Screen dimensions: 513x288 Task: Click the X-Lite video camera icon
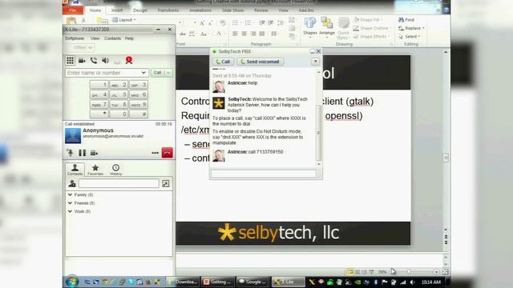pos(82,61)
